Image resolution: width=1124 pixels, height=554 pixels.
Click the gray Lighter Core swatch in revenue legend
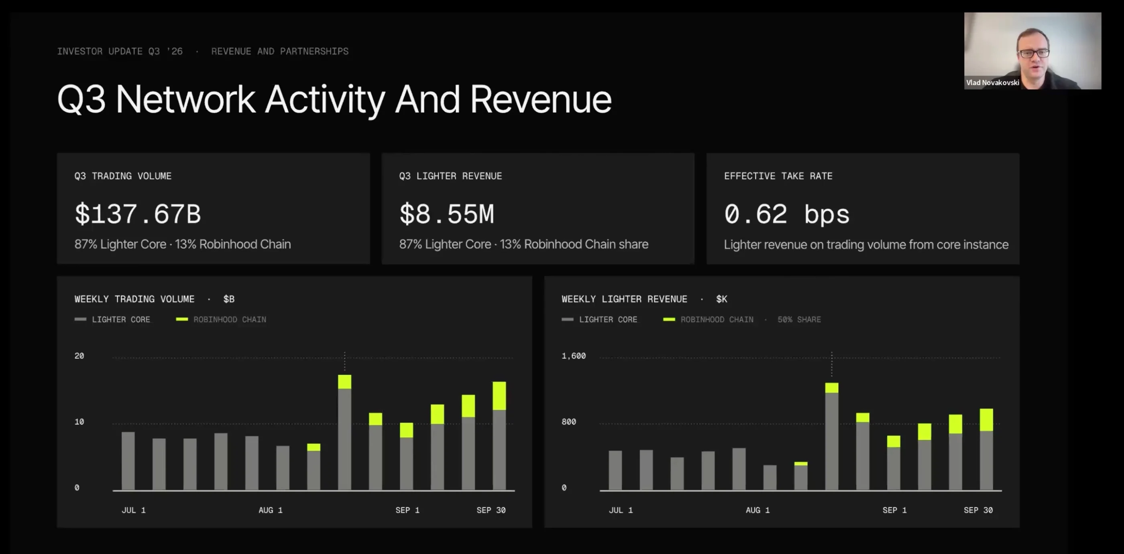pos(568,319)
